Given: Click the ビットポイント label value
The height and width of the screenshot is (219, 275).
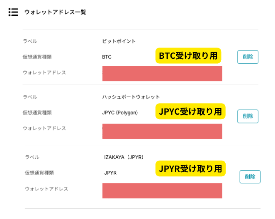Looking at the screenshot, I should click(119, 41).
